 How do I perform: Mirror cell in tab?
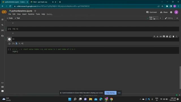point(170,37)
